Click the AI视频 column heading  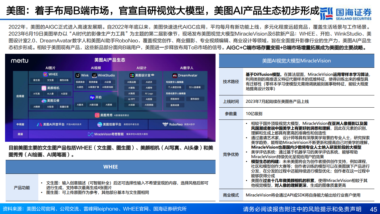coord(96,68)
